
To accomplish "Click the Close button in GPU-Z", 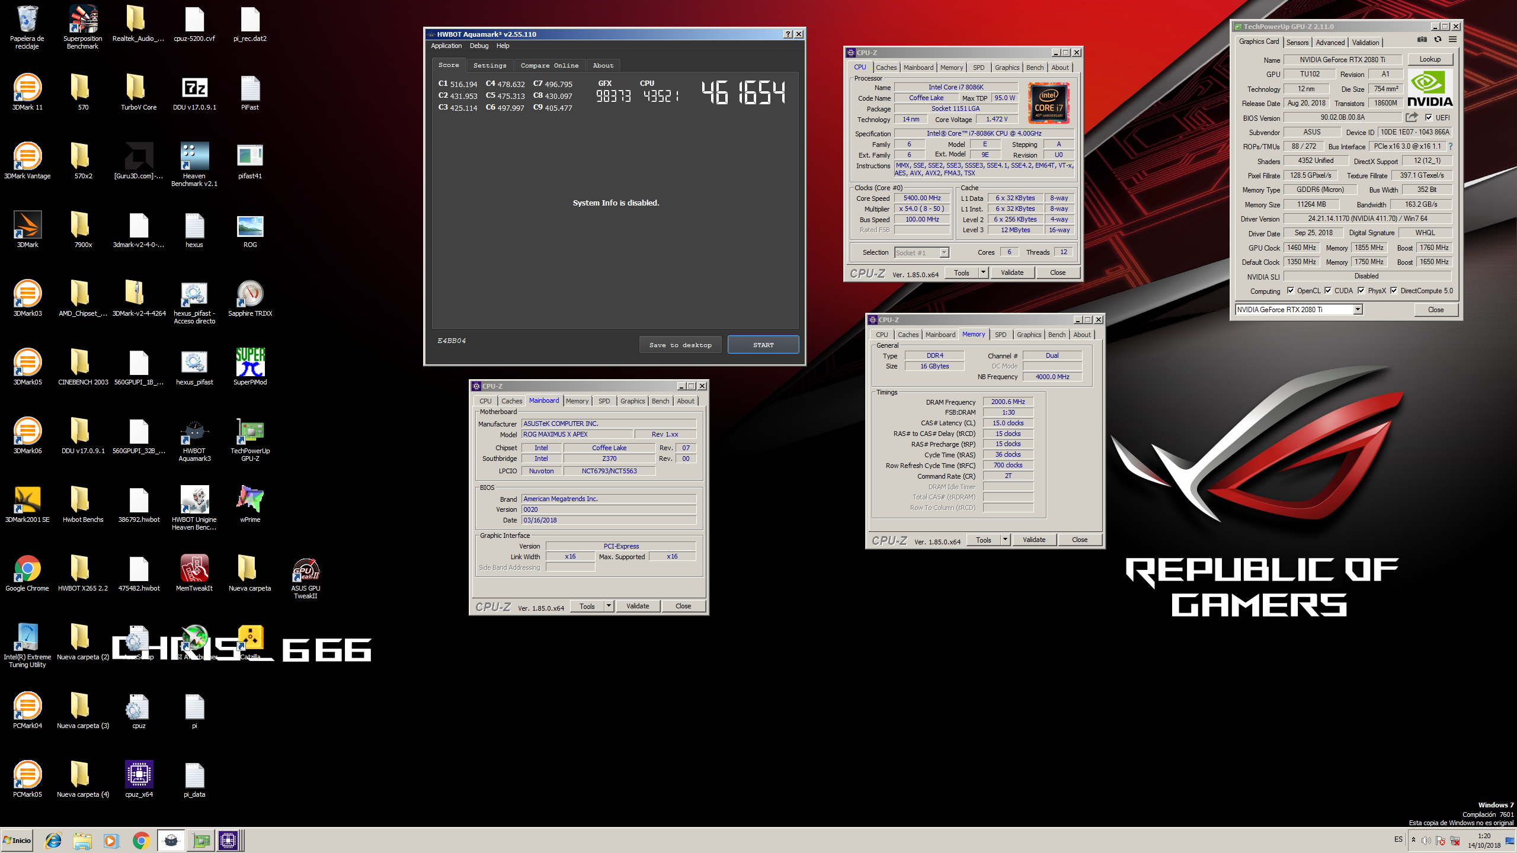I will 1436,309.
